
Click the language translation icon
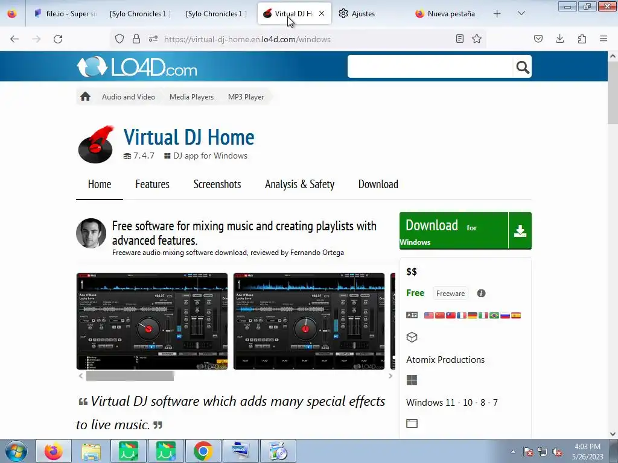pyautogui.click(x=412, y=315)
